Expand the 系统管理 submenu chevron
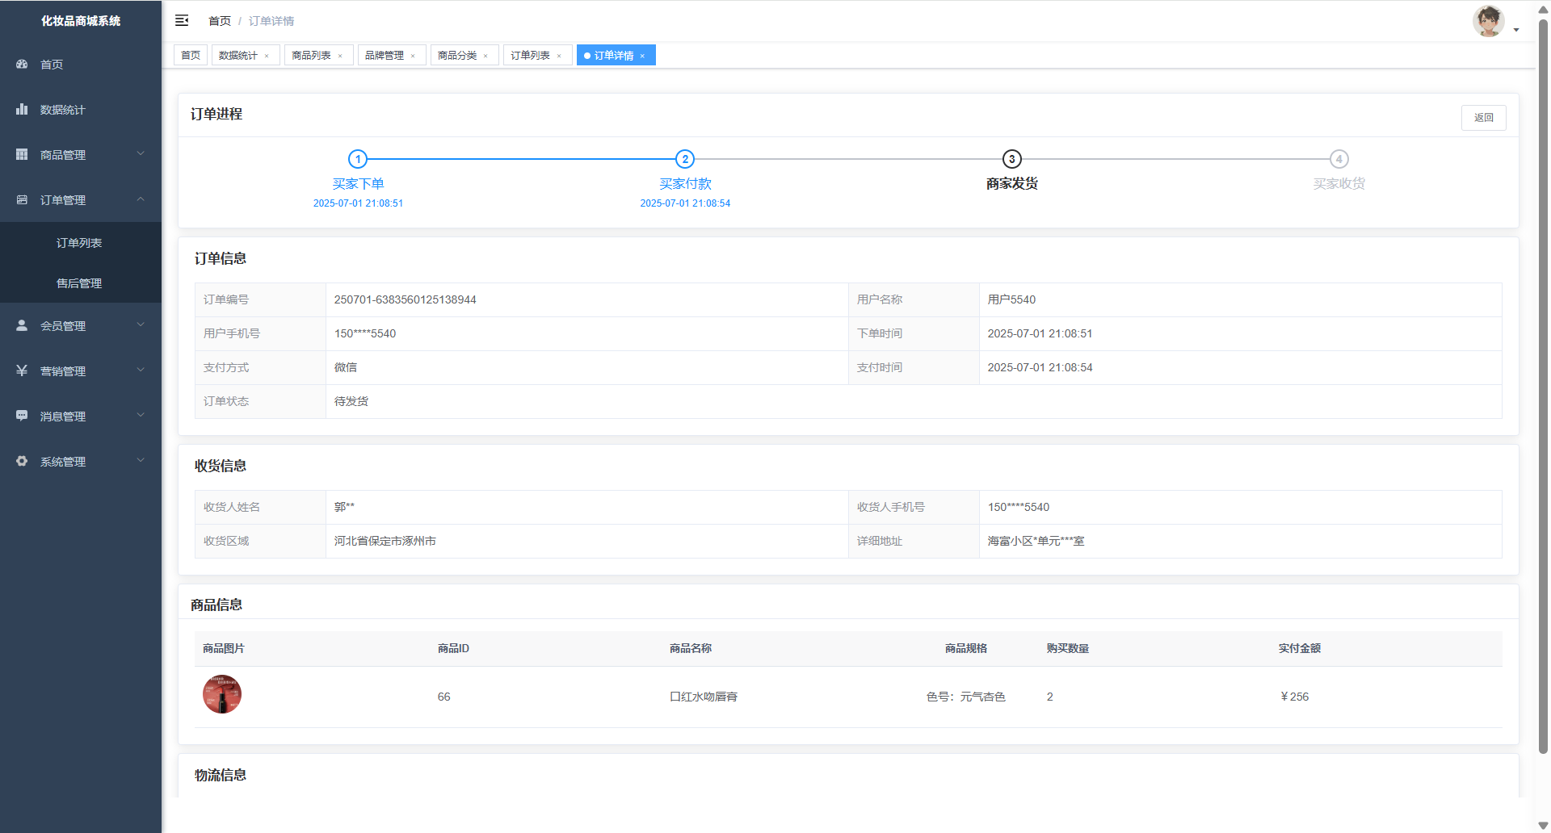Image resolution: width=1551 pixels, height=833 pixels. (x=141, y=460)
